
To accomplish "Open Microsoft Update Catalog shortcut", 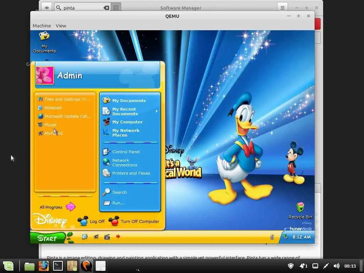I will click(65, 116).
